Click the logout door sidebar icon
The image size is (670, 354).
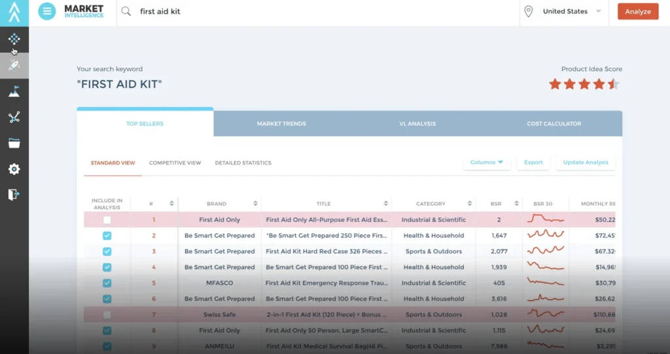pos(14,195)
